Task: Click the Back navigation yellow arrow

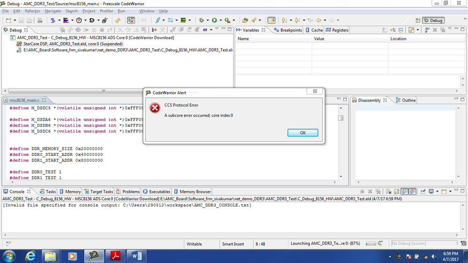Action: click(319, 20)
